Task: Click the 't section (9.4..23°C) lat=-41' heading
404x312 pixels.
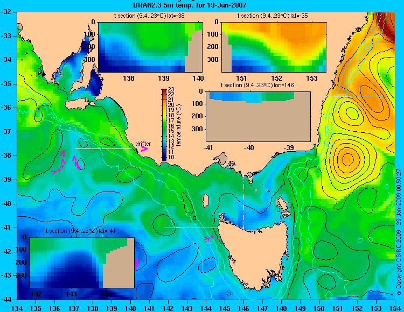Action: pos(80,231)
